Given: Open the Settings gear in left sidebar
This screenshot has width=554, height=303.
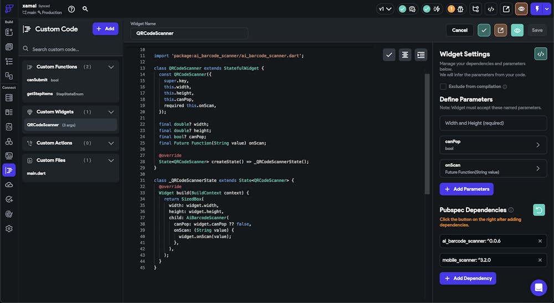Looking at the screenshot, I should (9, 228).
